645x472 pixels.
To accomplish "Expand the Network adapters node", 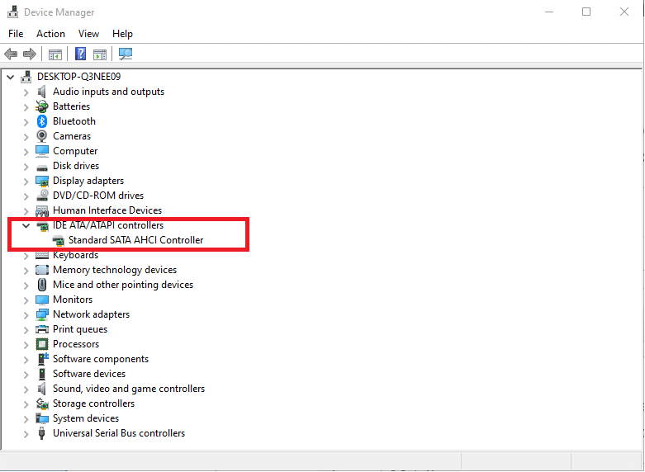I will tap(26, 315).
